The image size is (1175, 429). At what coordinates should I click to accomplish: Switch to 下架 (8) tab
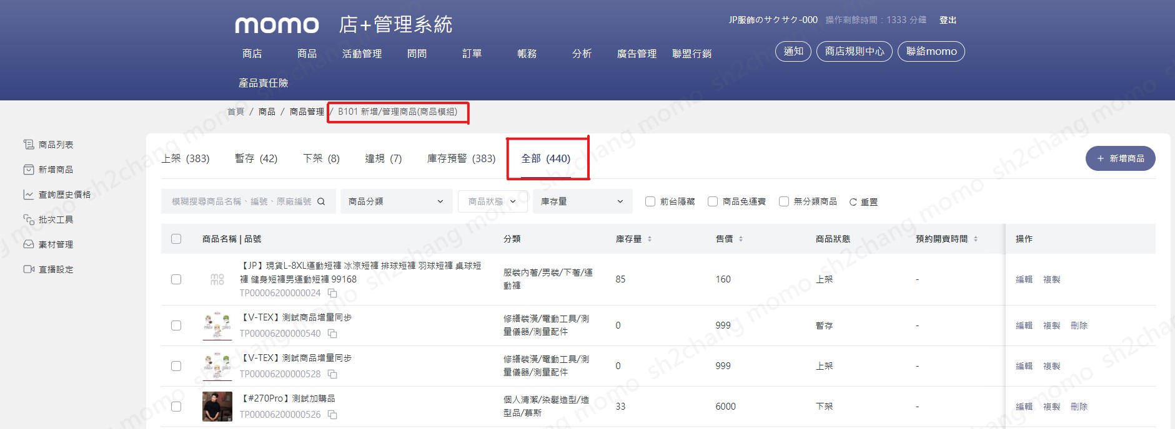pyautogui.click(x=321, y=158)
